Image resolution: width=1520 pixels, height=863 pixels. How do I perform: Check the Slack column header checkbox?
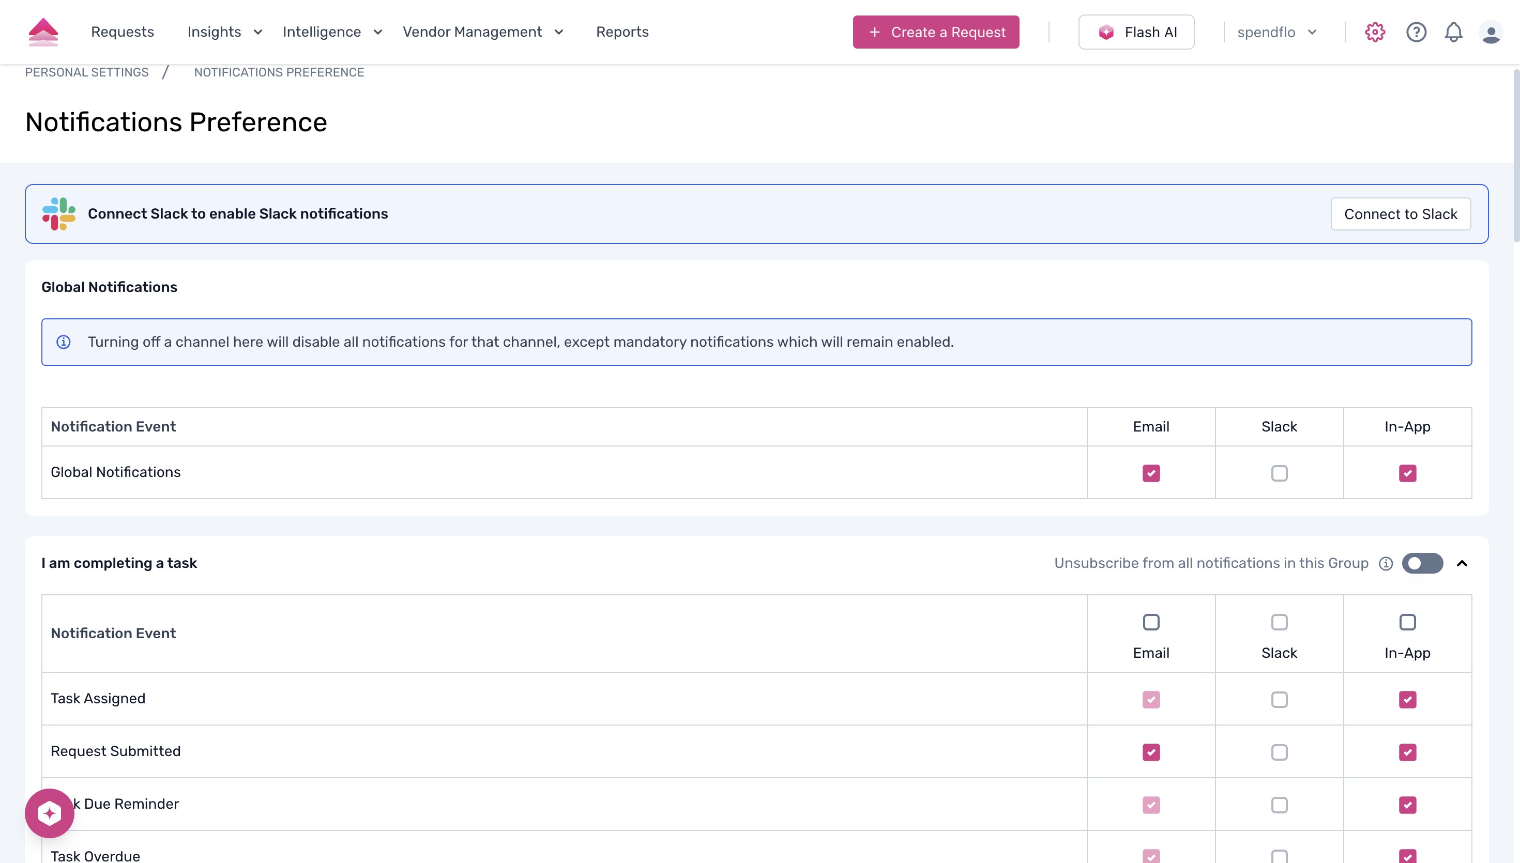(x=1279, y=622)
